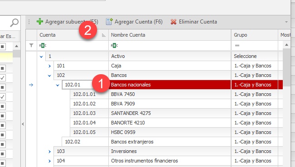This screenshot has width=295, height=167.
Task: Expand account 101 Caja
Action: pyautogui.click(x=49, y=66)
